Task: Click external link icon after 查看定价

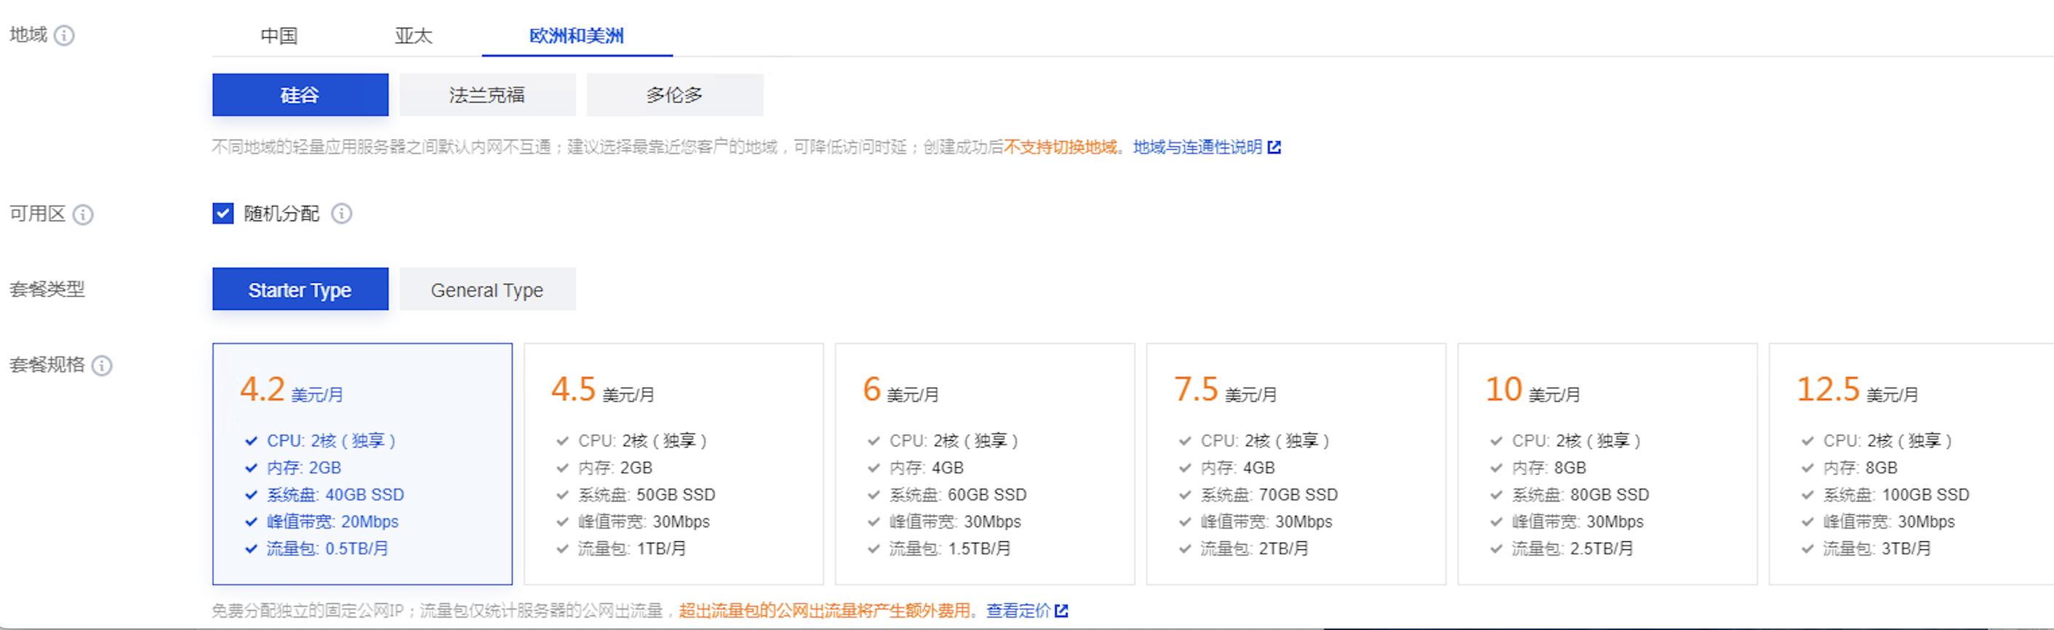Action: click(1061, 611)
